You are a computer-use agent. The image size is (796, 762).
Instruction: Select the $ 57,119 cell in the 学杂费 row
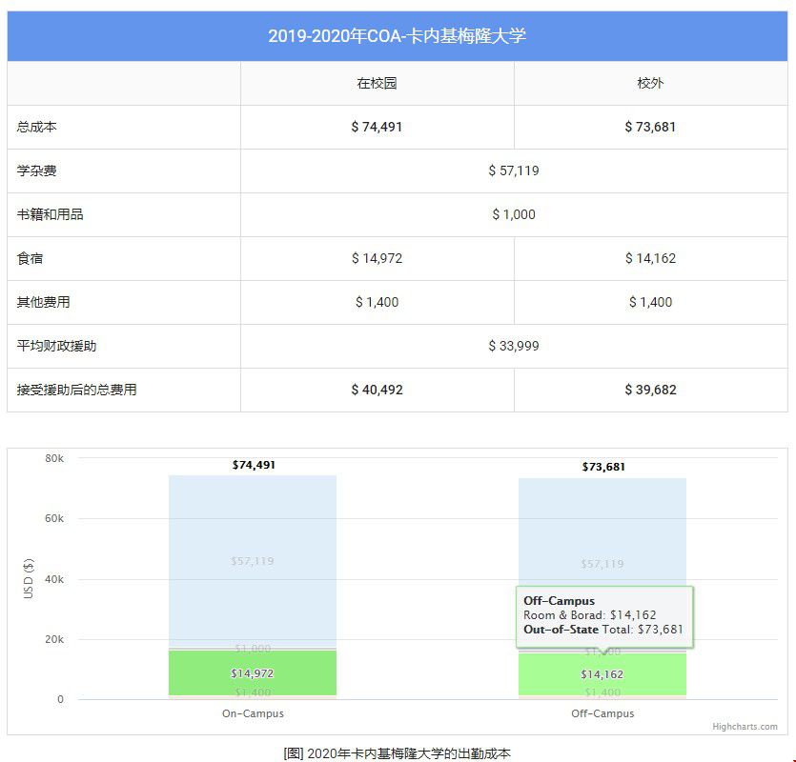click(x=514, y=170)
